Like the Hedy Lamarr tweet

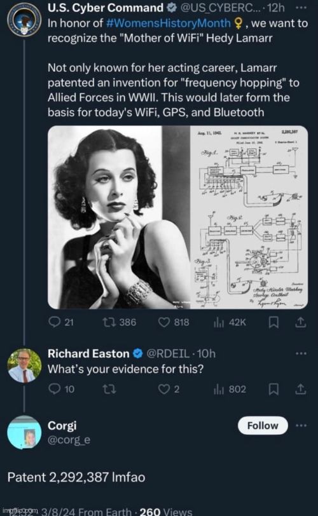click(x=174, y=322)
